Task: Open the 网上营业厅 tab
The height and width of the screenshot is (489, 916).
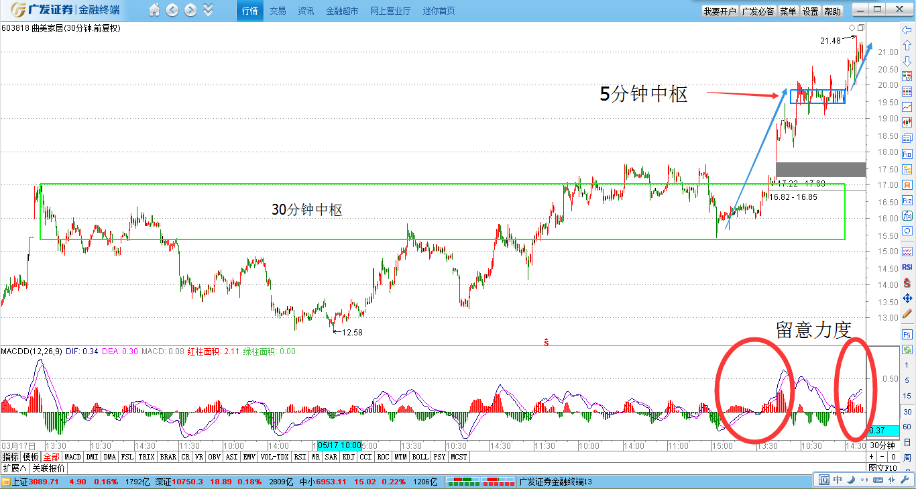Action: click(390, 11)
